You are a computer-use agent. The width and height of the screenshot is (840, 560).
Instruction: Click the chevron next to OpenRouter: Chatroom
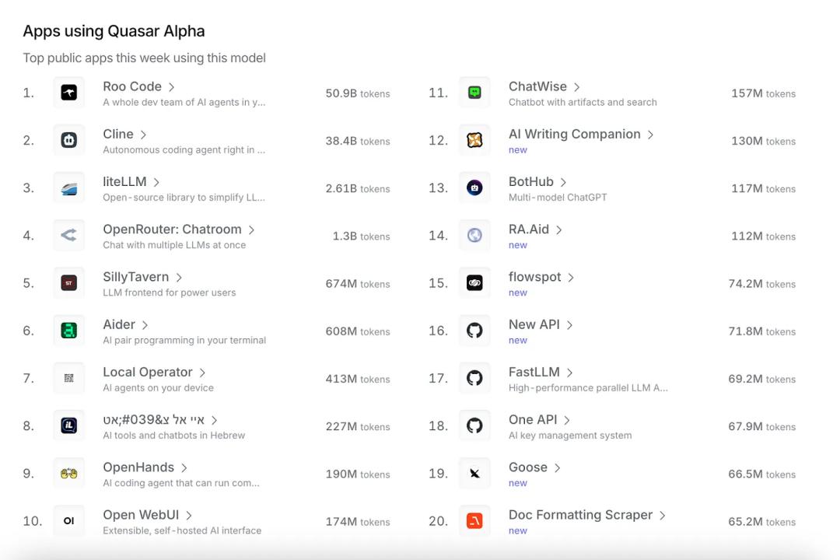pyautogui.click(x=251, y=230)
